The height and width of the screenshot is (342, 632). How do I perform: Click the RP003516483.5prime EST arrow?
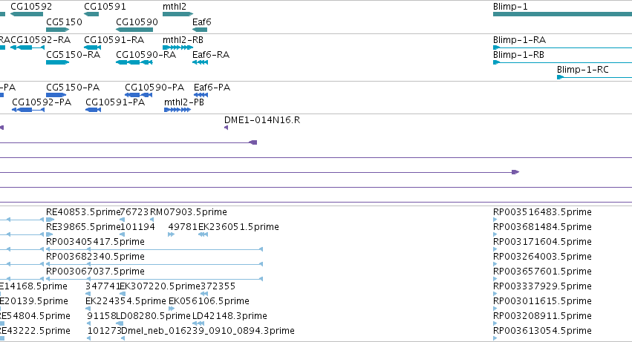click(495, 220)
